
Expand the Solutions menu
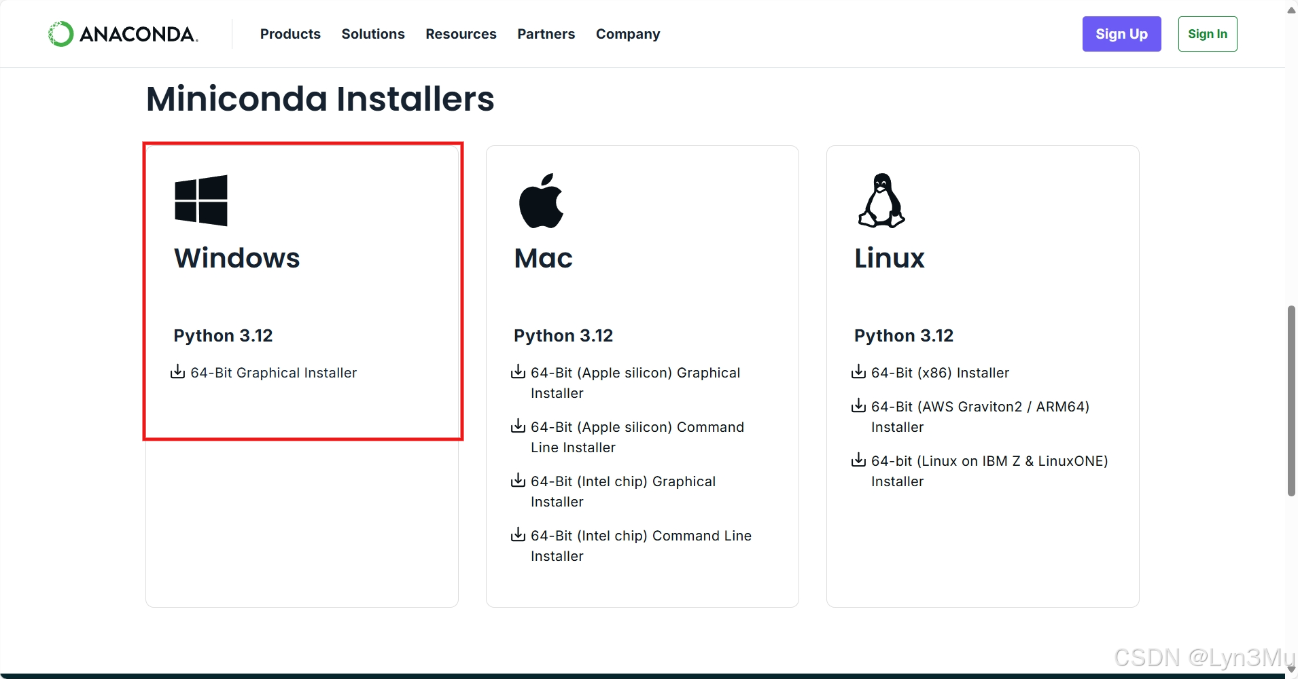tap(373, 34)
